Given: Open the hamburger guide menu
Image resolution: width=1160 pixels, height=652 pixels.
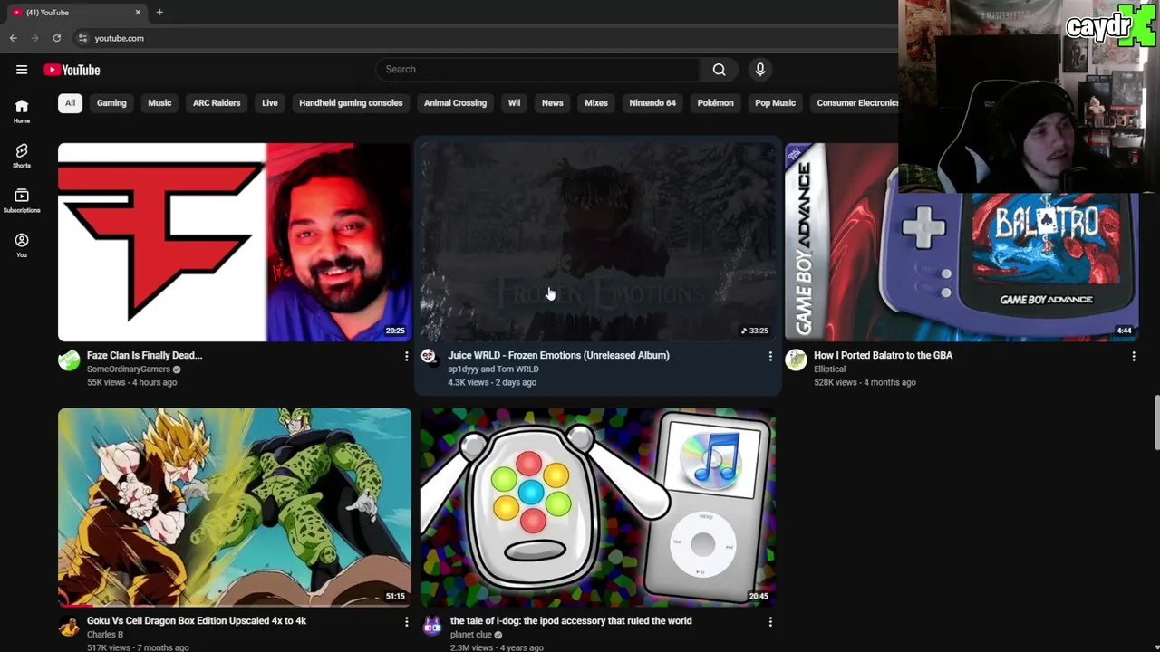Looking at the screenshot, I should [22, 70].
